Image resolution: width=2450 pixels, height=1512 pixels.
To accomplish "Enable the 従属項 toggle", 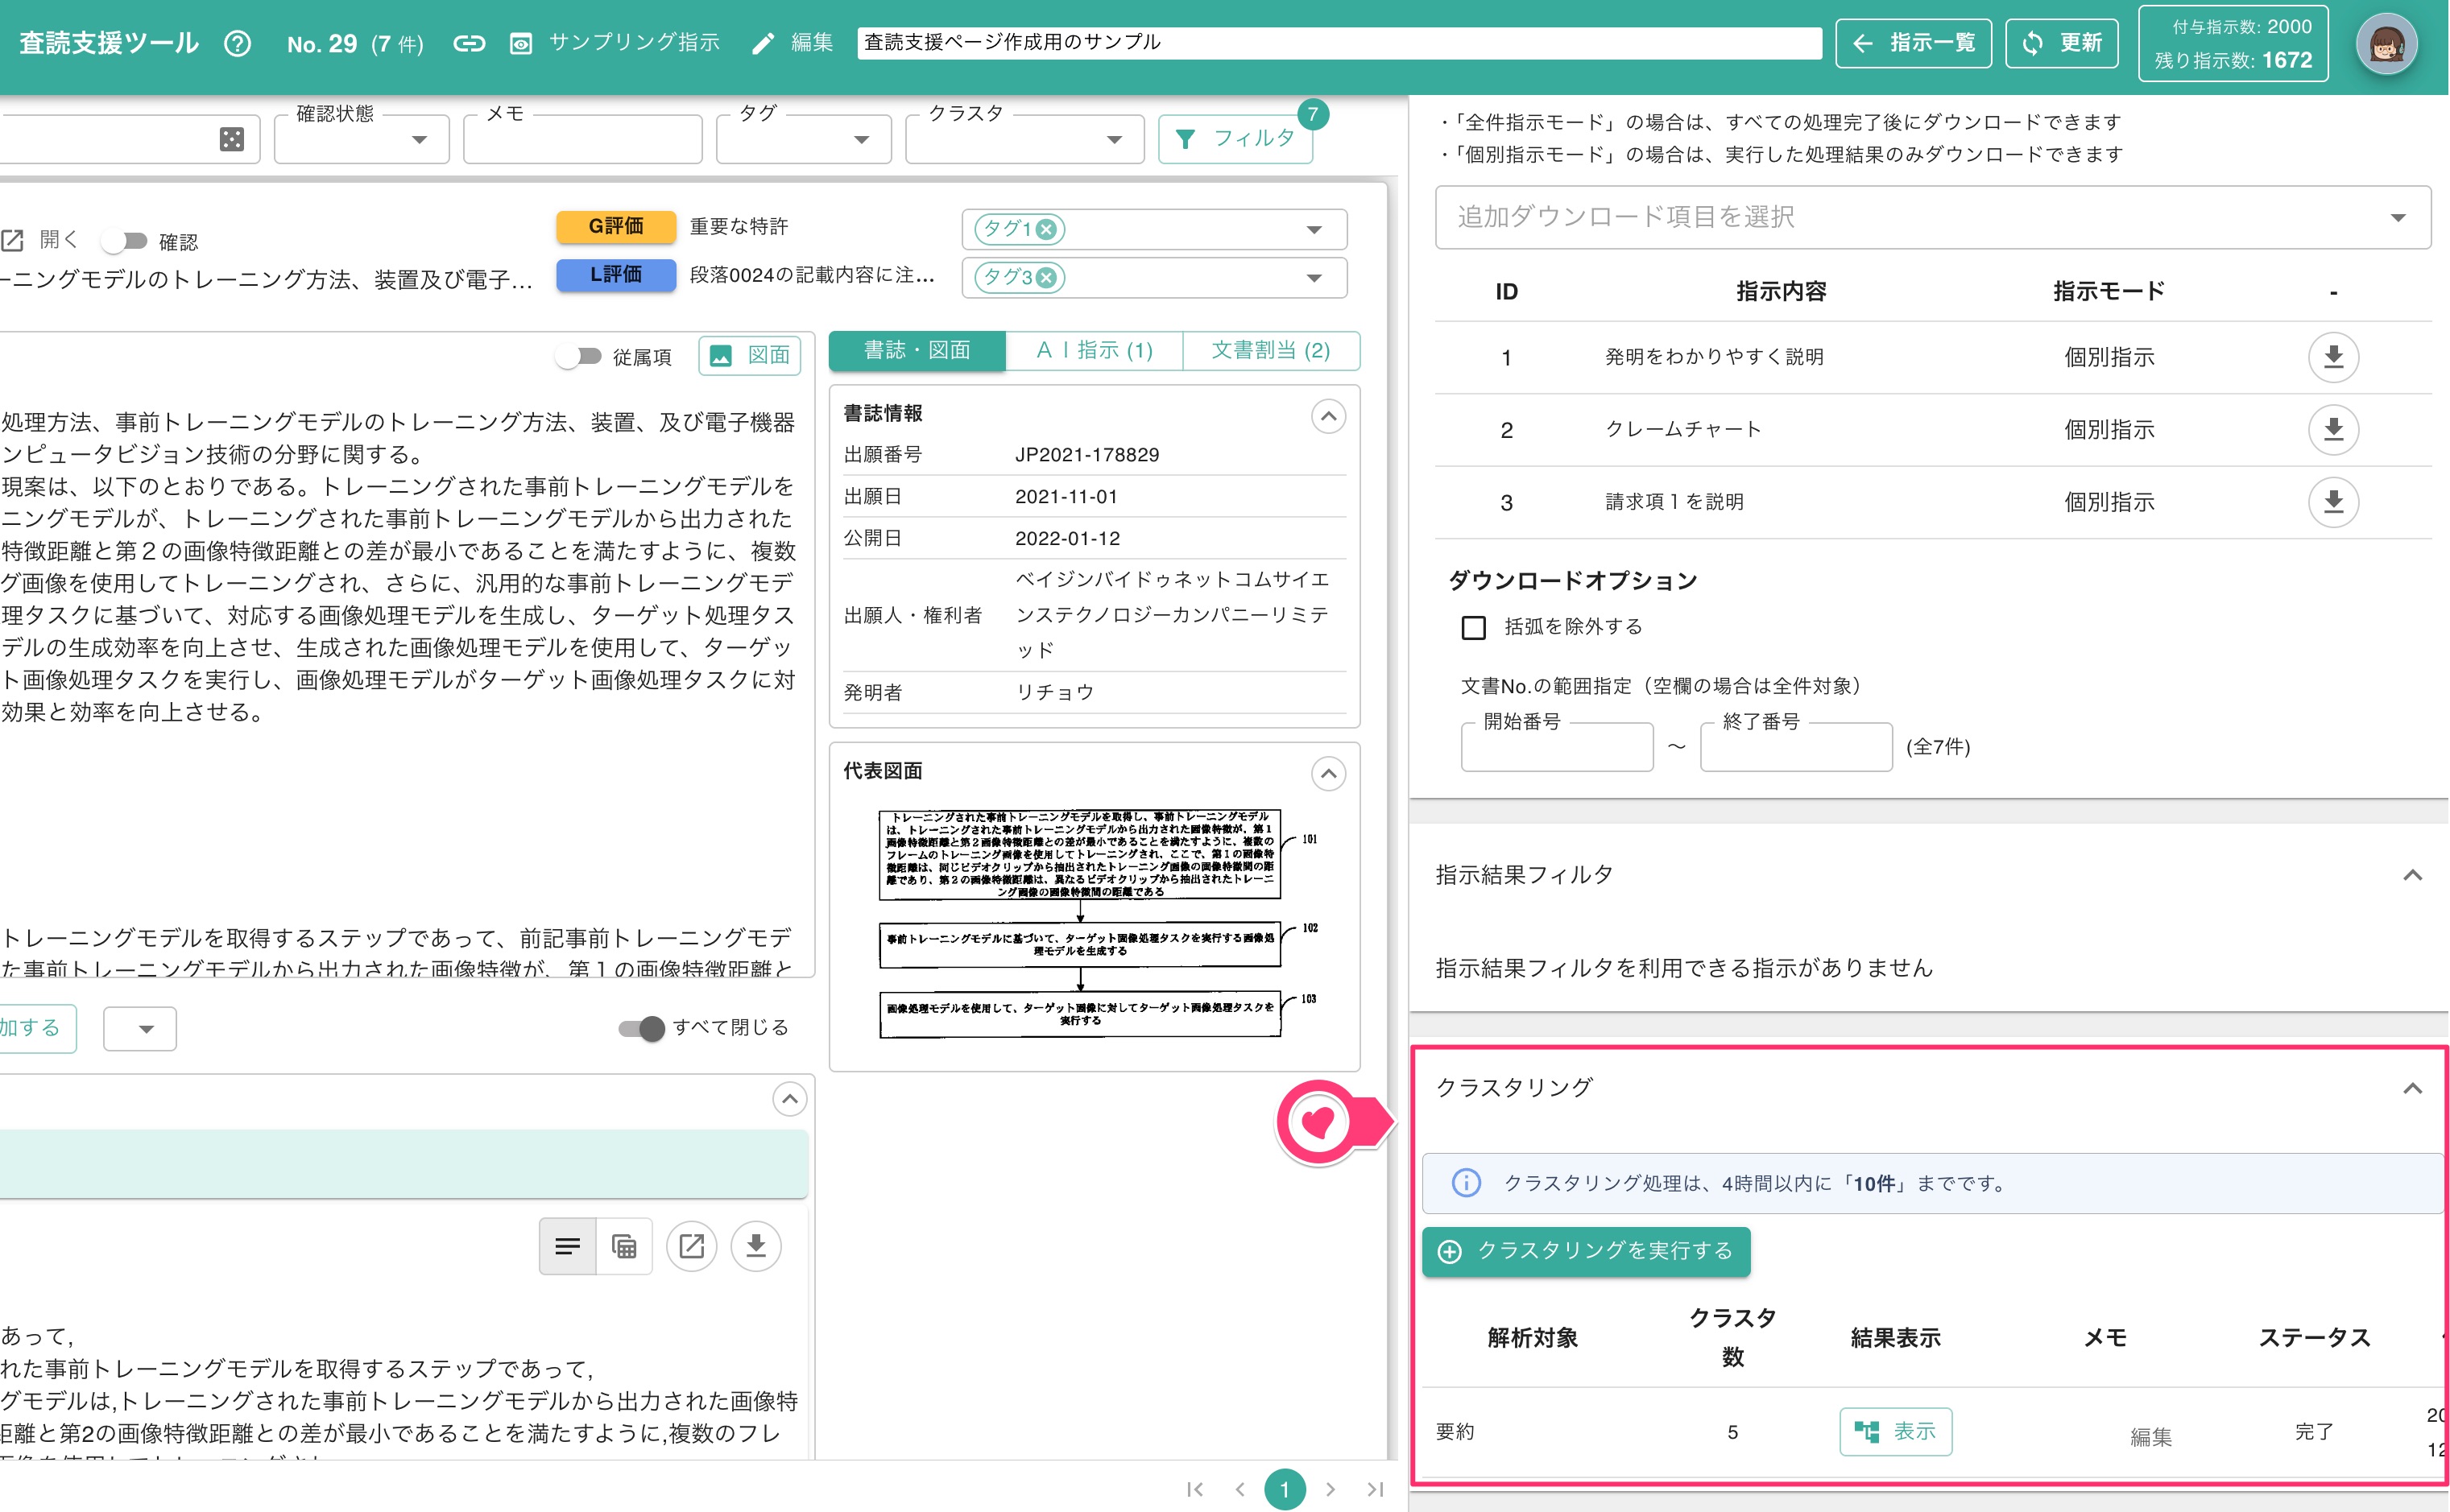I will tap(579, 356).
